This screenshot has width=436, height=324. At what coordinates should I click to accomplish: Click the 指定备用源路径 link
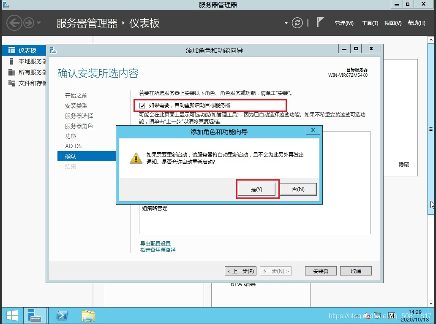(158, 250)
